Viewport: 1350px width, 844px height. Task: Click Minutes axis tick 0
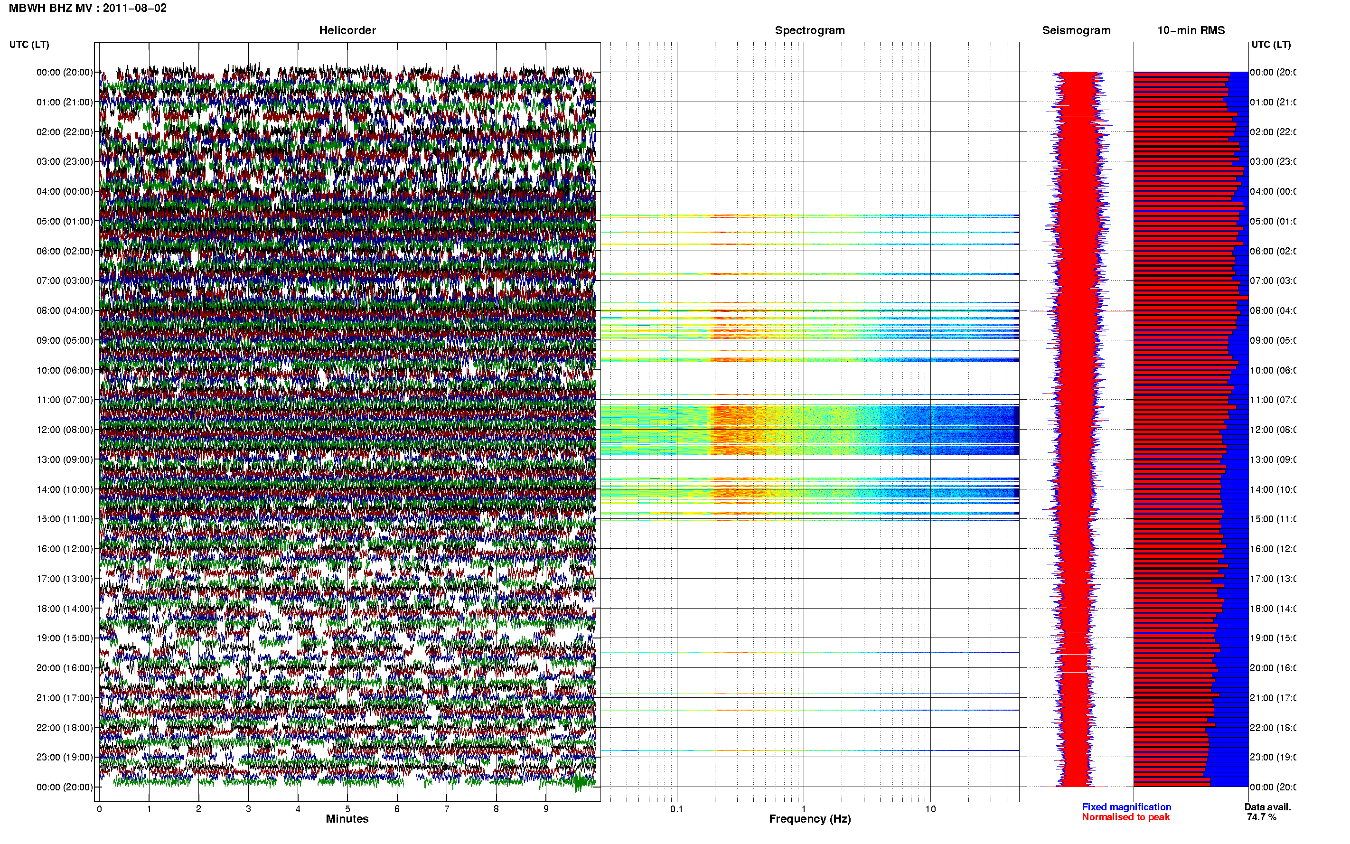[99, 809]
